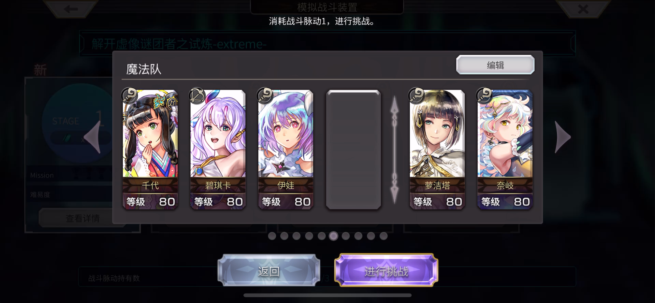Click the weapon-type badge on 奈岐's card
655x303 pixels.
[484, 95]
